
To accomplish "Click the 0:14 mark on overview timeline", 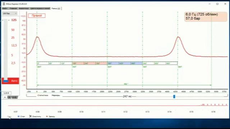I will (x=169, y=112).
